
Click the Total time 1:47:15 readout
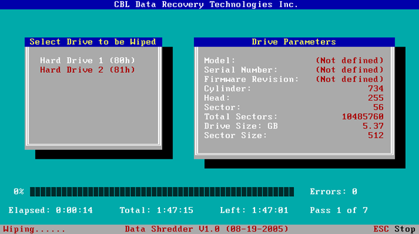156,210
